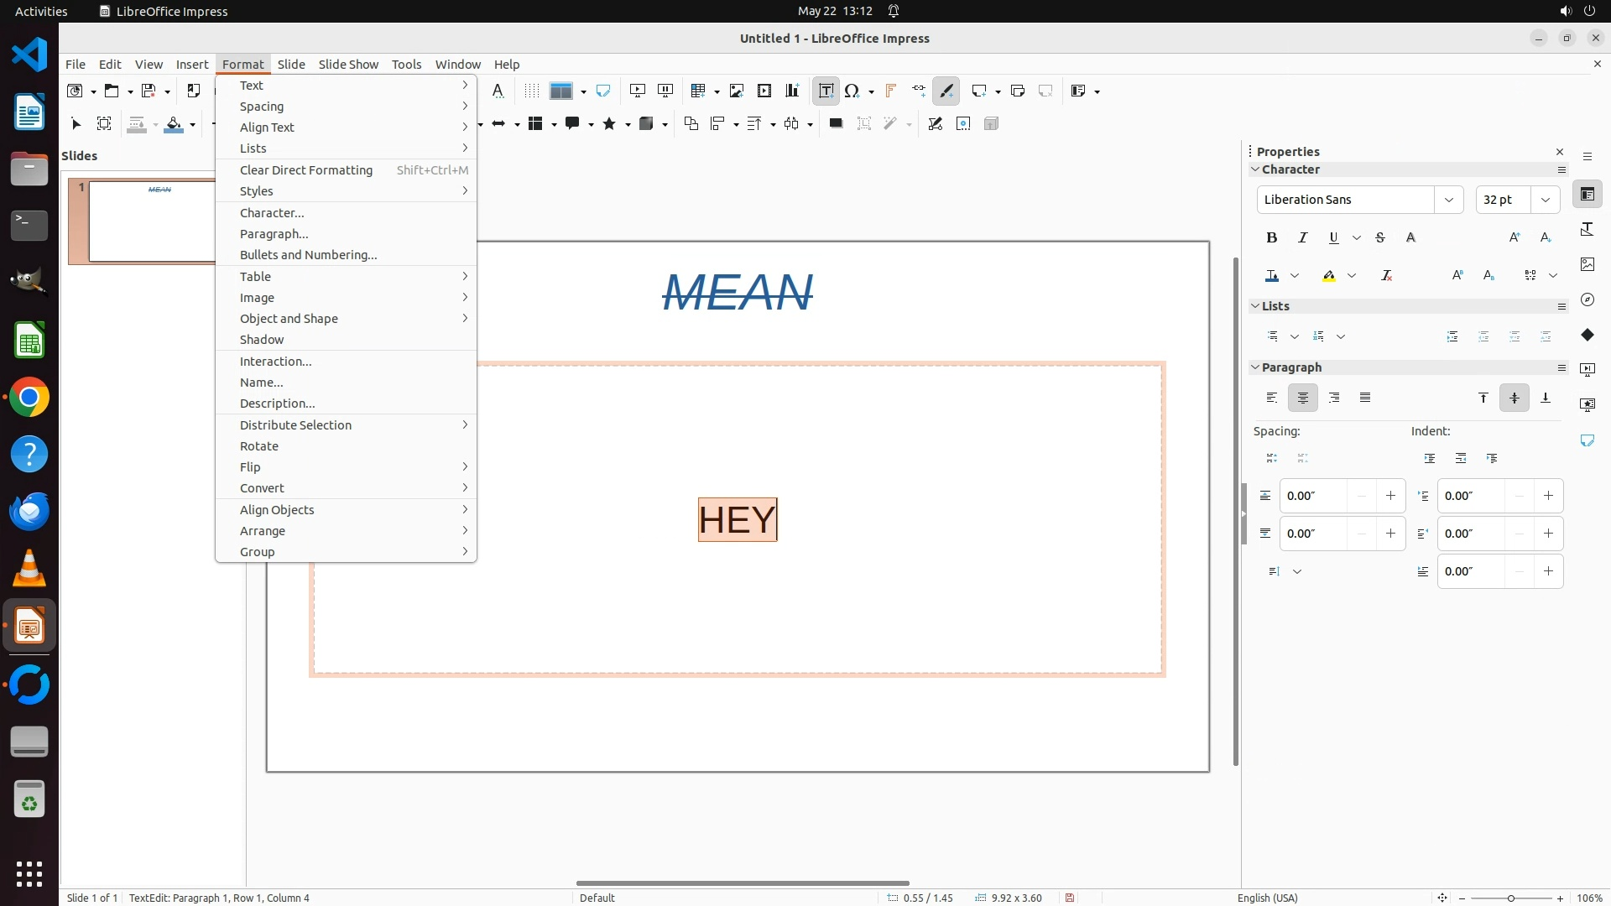Select the Align Right paragraph icon

[1334, 398]
